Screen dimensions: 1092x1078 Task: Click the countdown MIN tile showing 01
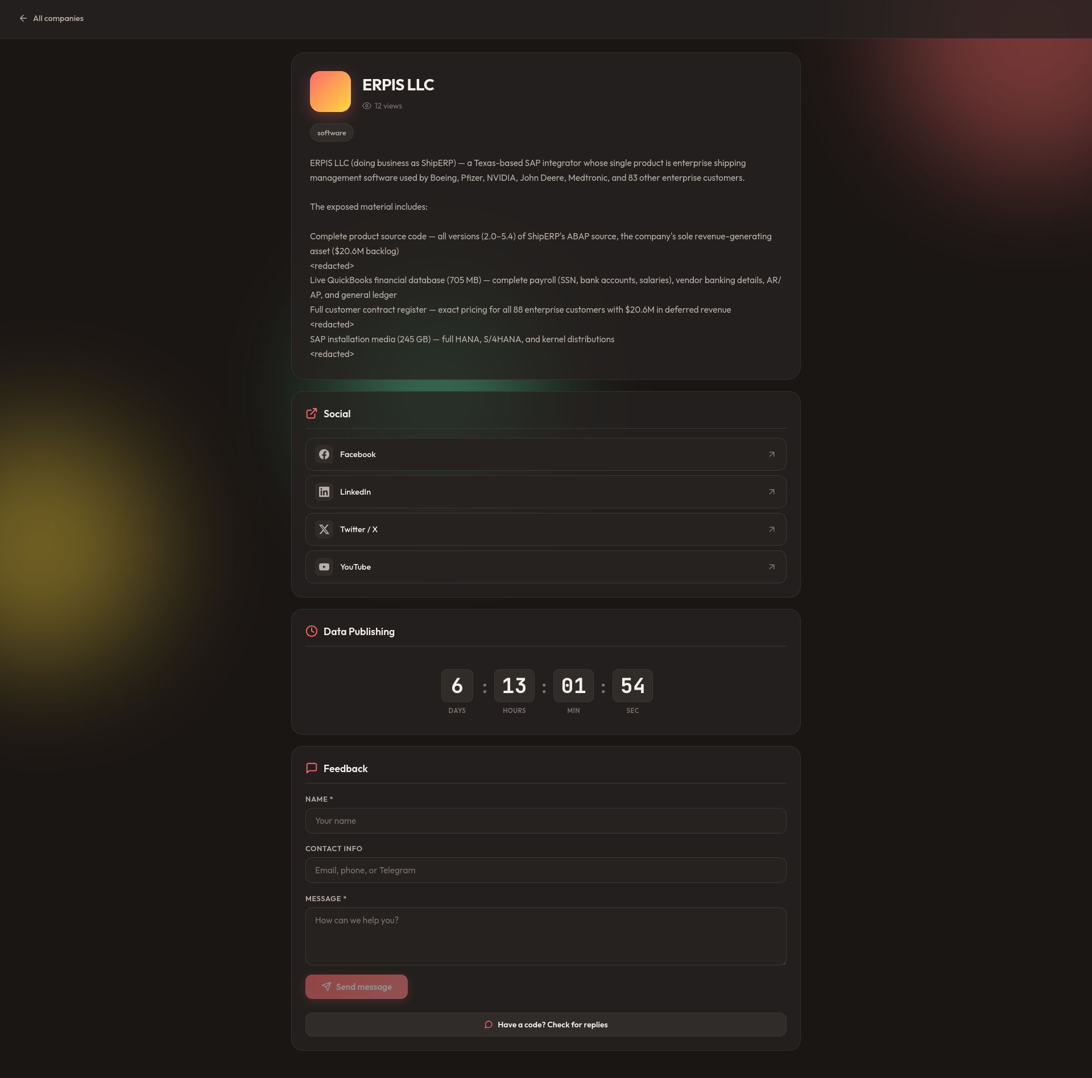[573, 686]
